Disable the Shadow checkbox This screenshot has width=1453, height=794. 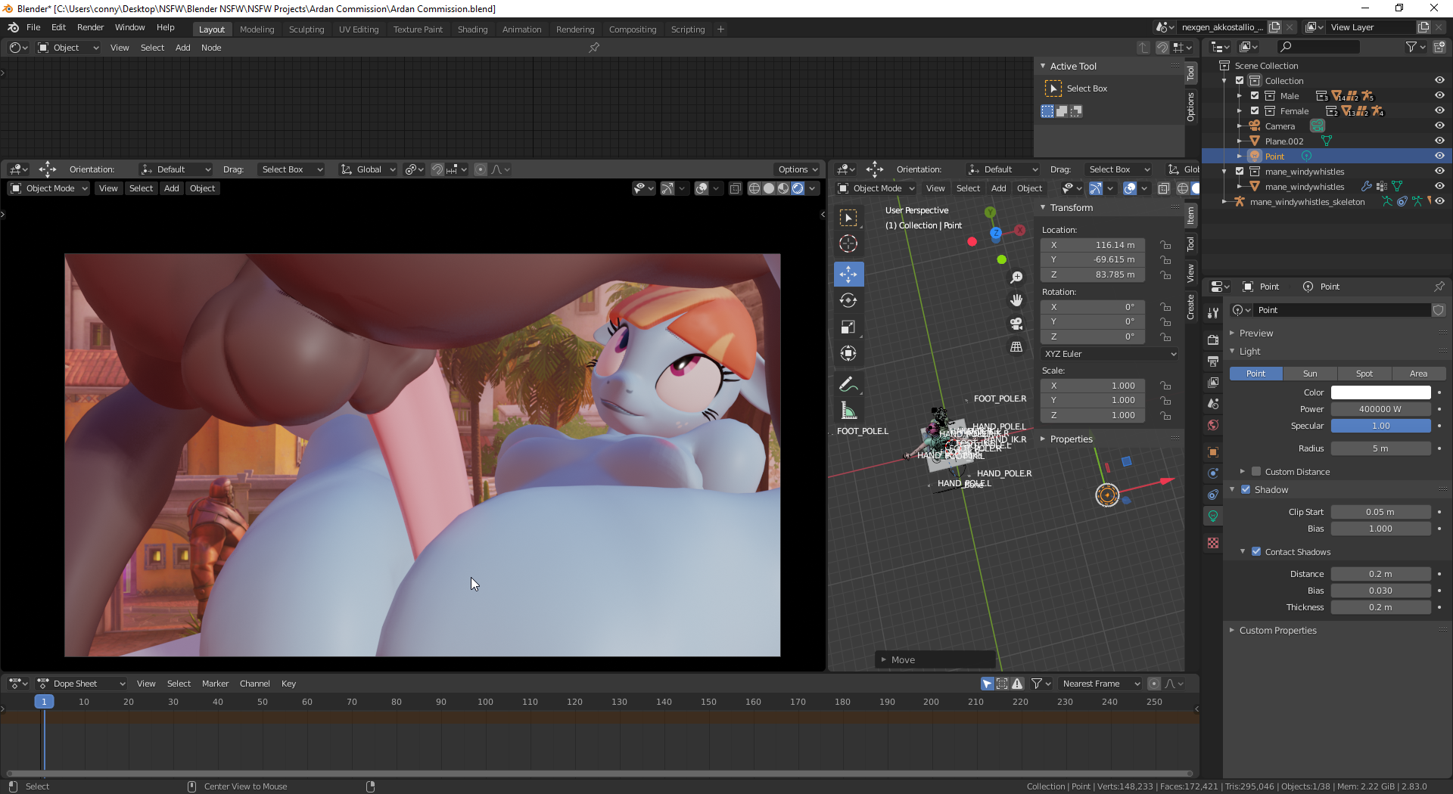point(1246,490)
